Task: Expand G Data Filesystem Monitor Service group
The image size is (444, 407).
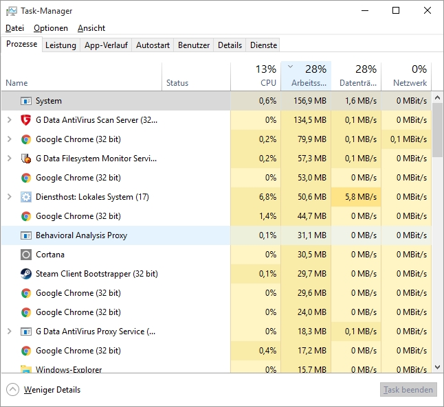Action: pos(10,159)
